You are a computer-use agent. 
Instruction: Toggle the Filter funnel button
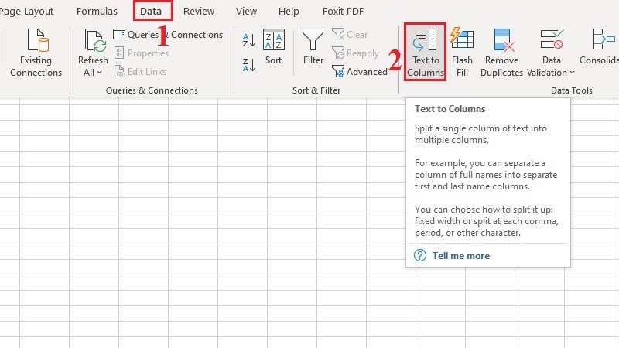coord(313,46)
